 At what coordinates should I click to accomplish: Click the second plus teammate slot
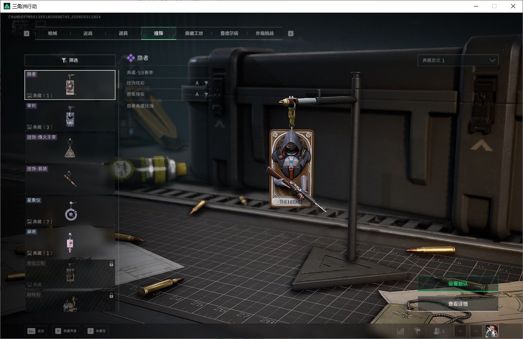tap(476, 331)
